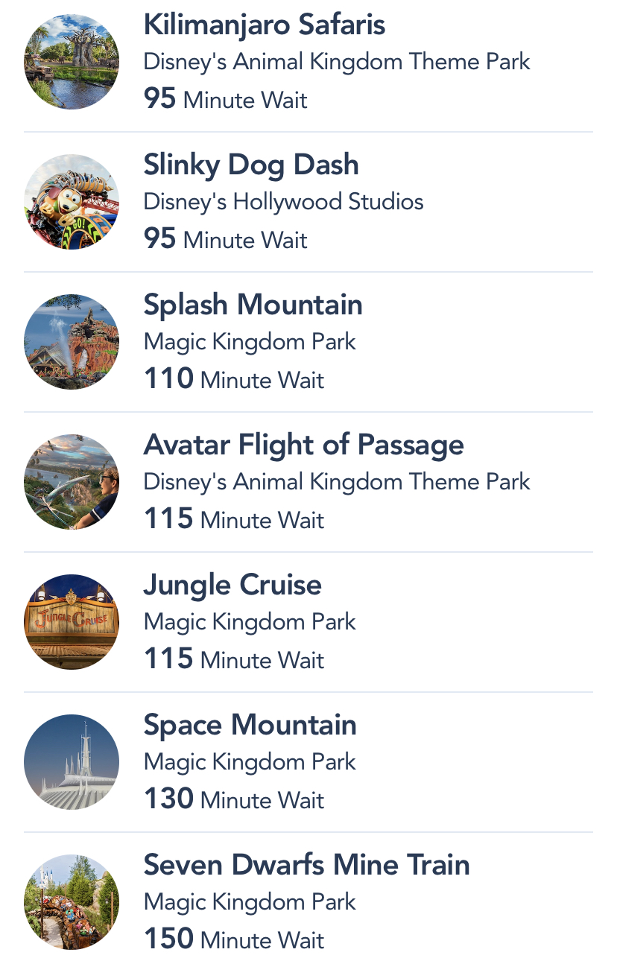Click the 130 Minute Wait text
Viewport: 617px width, 961px height.
coord(234,799)
